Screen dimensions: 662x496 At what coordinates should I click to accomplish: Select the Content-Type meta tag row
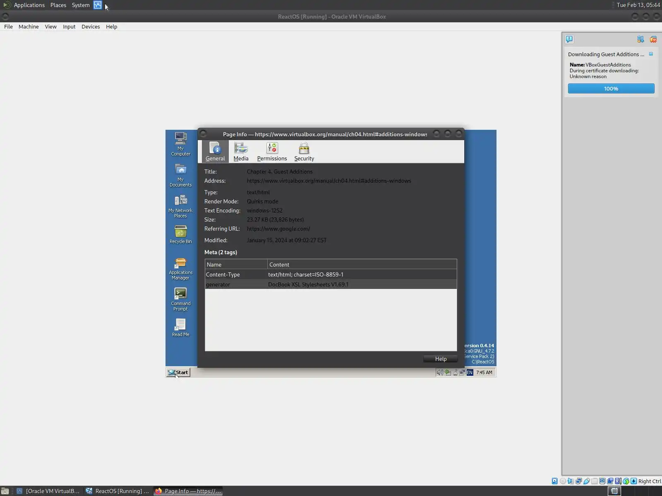(331, 274)
